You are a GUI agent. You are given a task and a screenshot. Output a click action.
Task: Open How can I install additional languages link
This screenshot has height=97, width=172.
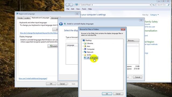pyautogui.click(x=33, y=78)
